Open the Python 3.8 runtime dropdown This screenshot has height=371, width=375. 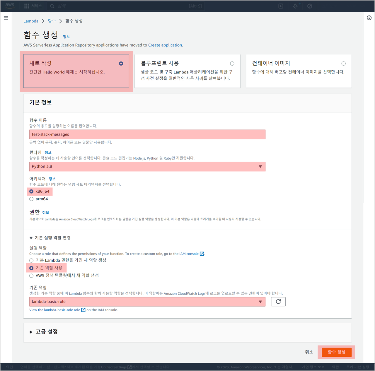[x=147, y=166]
